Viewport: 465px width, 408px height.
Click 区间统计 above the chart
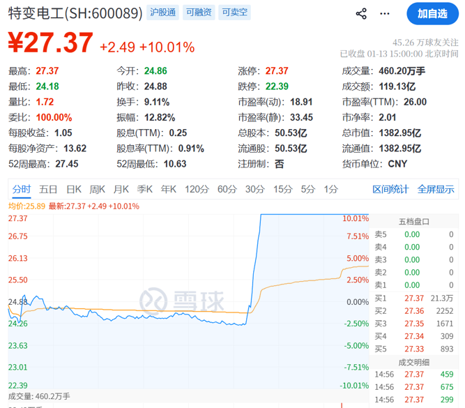click(x=390, y=189)
